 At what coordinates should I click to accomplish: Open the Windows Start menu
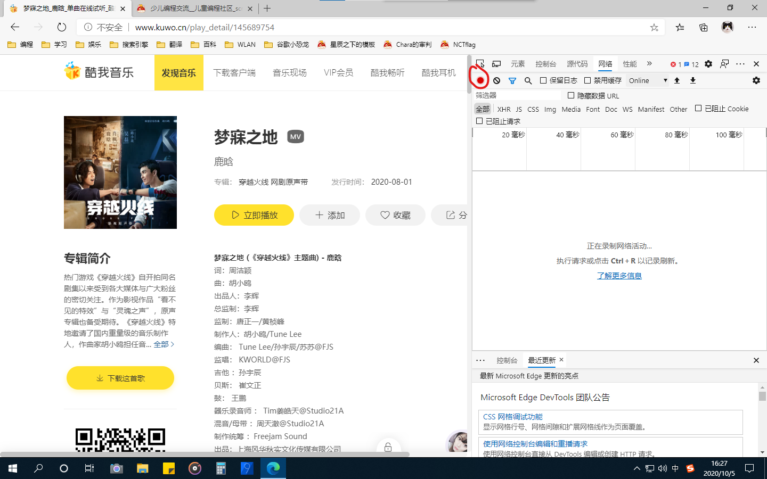(13, 468)
